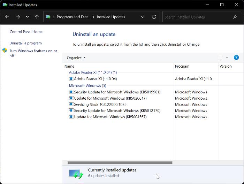Image resolution: width=244 pixels, height=184 pixels.
Task: Open 'Uninstall a program' link
Action: [25, 43]
